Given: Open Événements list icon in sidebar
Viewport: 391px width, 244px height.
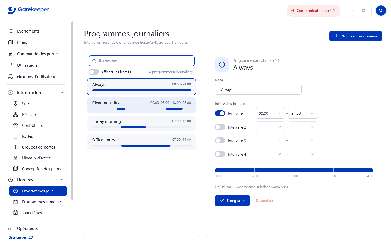Looking at the screenshot, I should pos(11,31).
